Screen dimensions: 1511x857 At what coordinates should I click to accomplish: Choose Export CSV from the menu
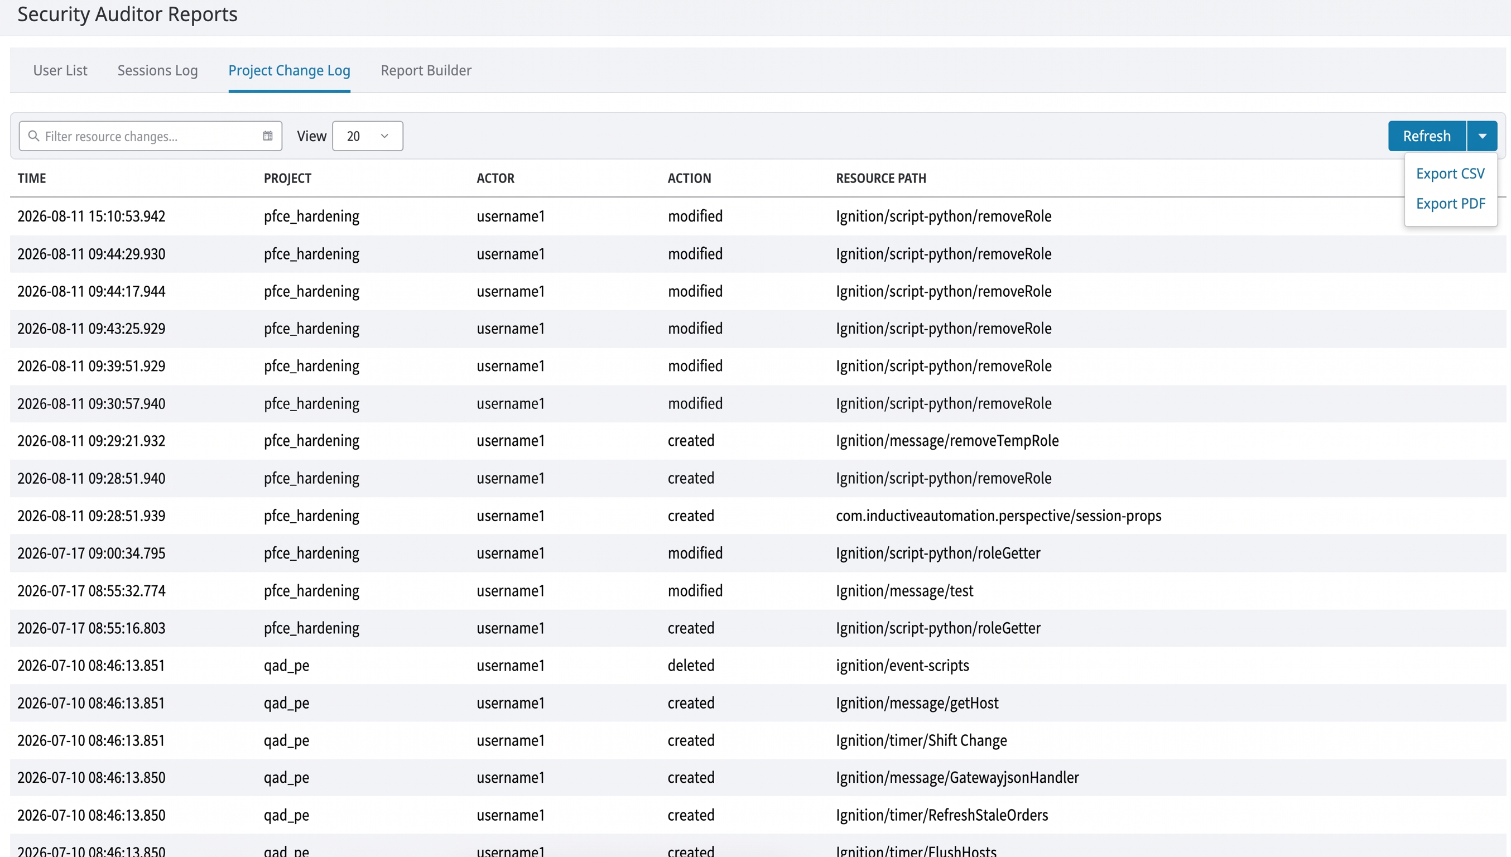coord(1450,174)
